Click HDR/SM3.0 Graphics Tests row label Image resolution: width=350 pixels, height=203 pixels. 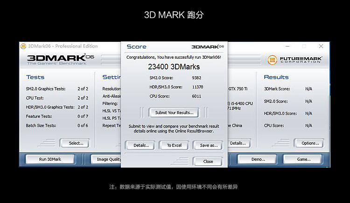(x=50, y=107)
